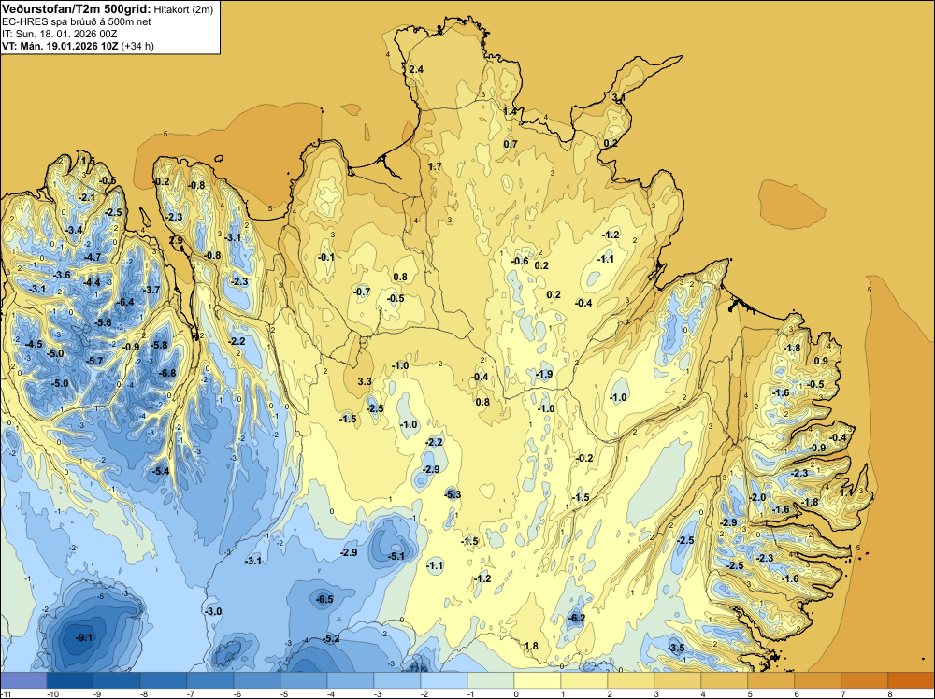Click the map title 'Veðurstofan/T2m 500grid:'
This screenshot has height=699, width=935.
(x=77, y=9)
